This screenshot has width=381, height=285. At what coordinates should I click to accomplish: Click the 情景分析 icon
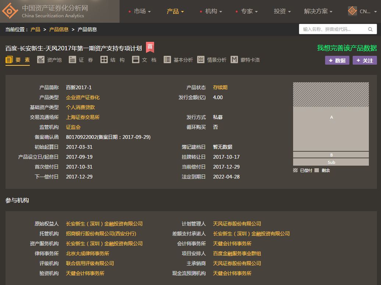(201, 60)
